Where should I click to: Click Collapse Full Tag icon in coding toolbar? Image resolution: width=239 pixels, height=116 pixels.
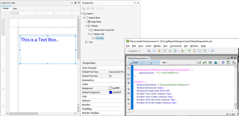[x=129, y=75]
